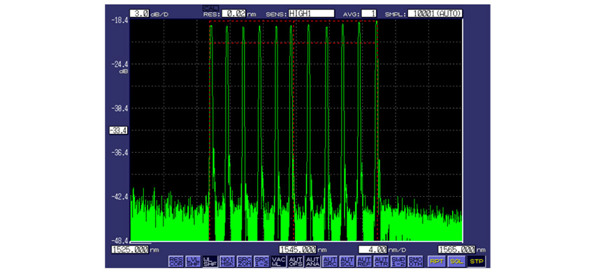Image resolution: width=594 pixels, height=272 pixels.
Task: Toggle the RES COR indicator
Action: click(x=176, y=262)
